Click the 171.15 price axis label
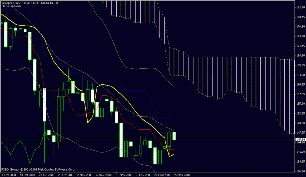Image resolution: width=306 pixels, height=177 pixels. pos(301,46)
